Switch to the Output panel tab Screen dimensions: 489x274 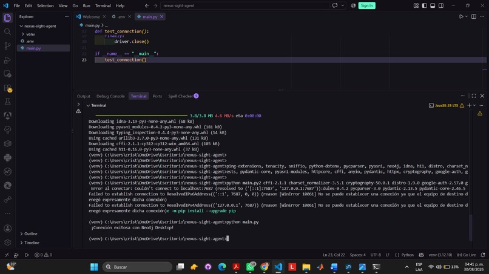pos(83,96)
